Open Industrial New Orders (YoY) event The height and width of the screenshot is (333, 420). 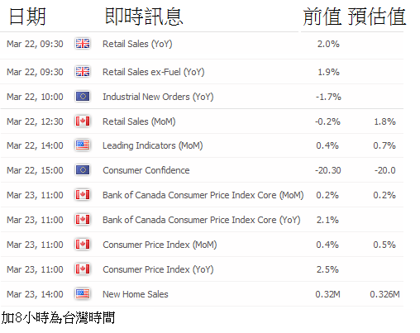[x=158, y=97]
